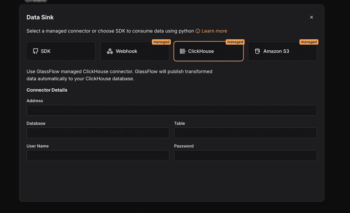This screenshot has height=213, width=350.
Task: Focus the Address input field
Action: tap(172, 110)
